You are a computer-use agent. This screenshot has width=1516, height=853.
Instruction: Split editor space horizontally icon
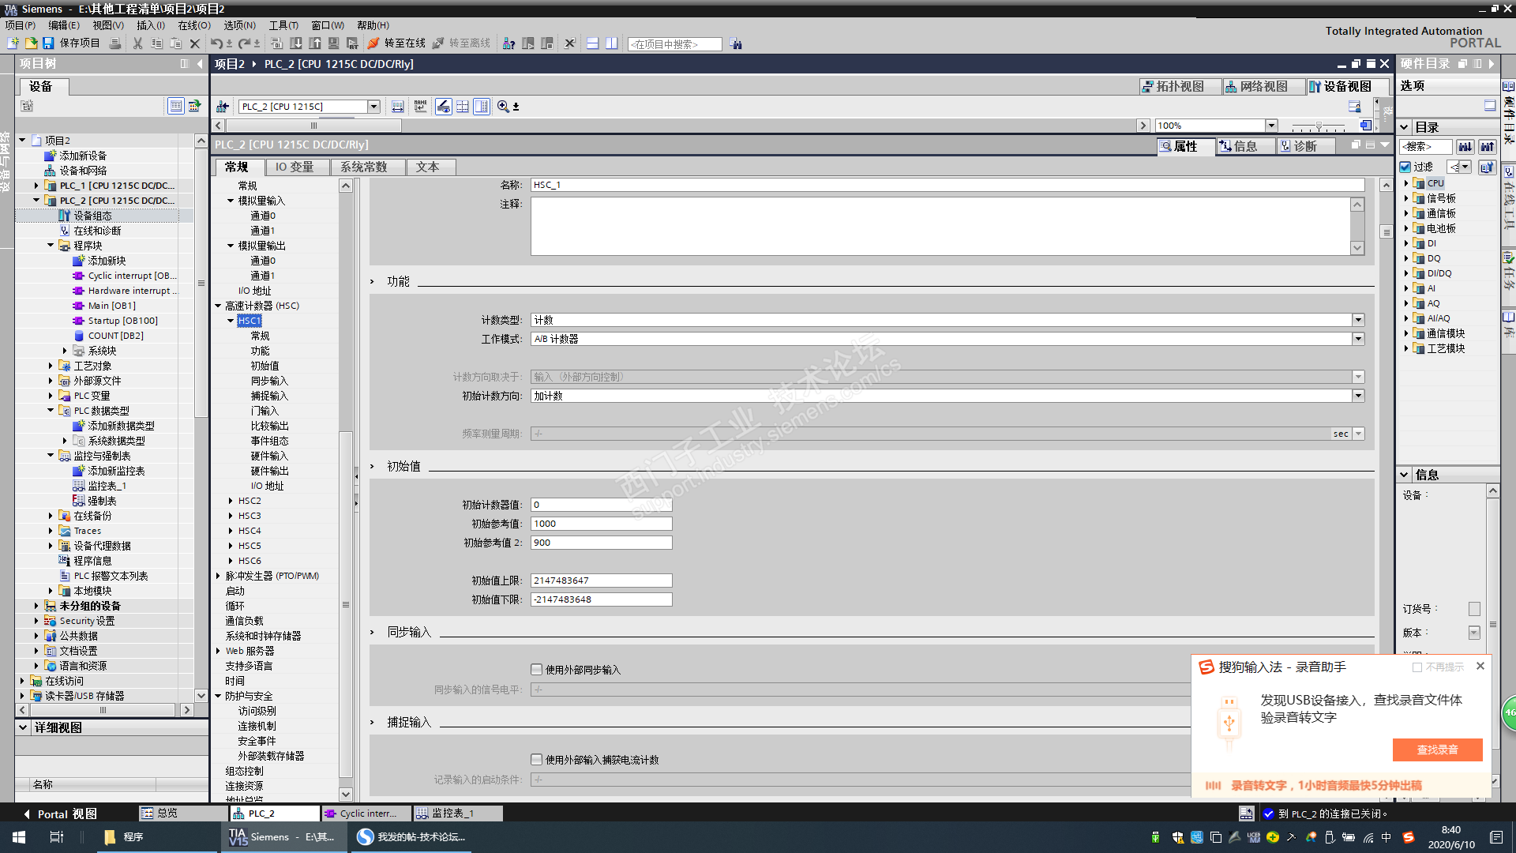click(x=592, y=43)
